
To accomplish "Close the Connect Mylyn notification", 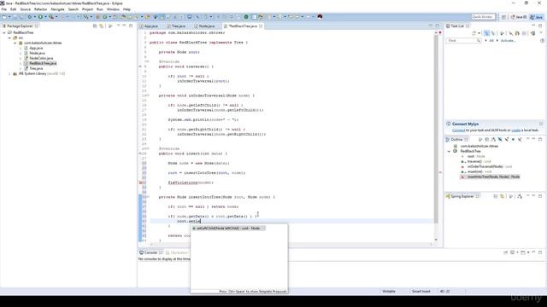I will [x=541, y=124].
